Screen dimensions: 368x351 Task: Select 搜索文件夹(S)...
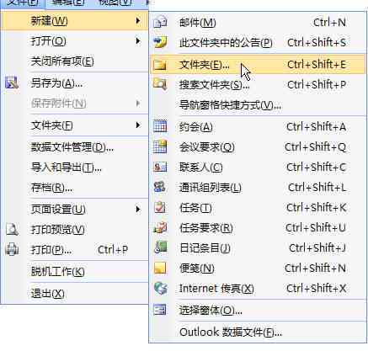(258, 84)
